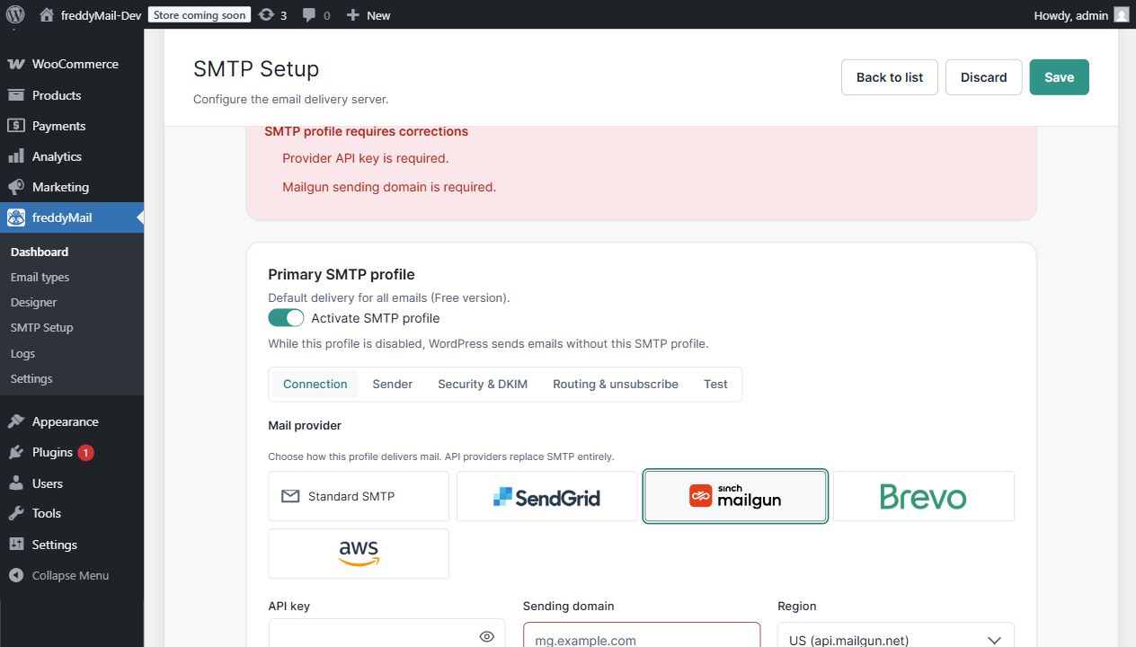
Task: Select Mailgun as mail provider
Action: tap(735, 496)
